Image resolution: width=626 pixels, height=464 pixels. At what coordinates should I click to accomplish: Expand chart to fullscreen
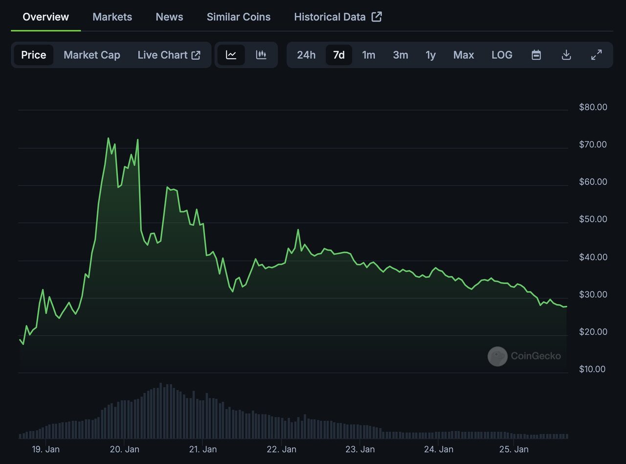coord(596,55)
